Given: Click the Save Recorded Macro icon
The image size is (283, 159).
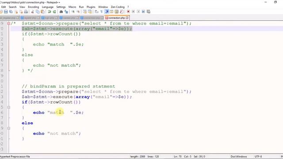Looking at the screenshot, I should (x=149, y=12).
